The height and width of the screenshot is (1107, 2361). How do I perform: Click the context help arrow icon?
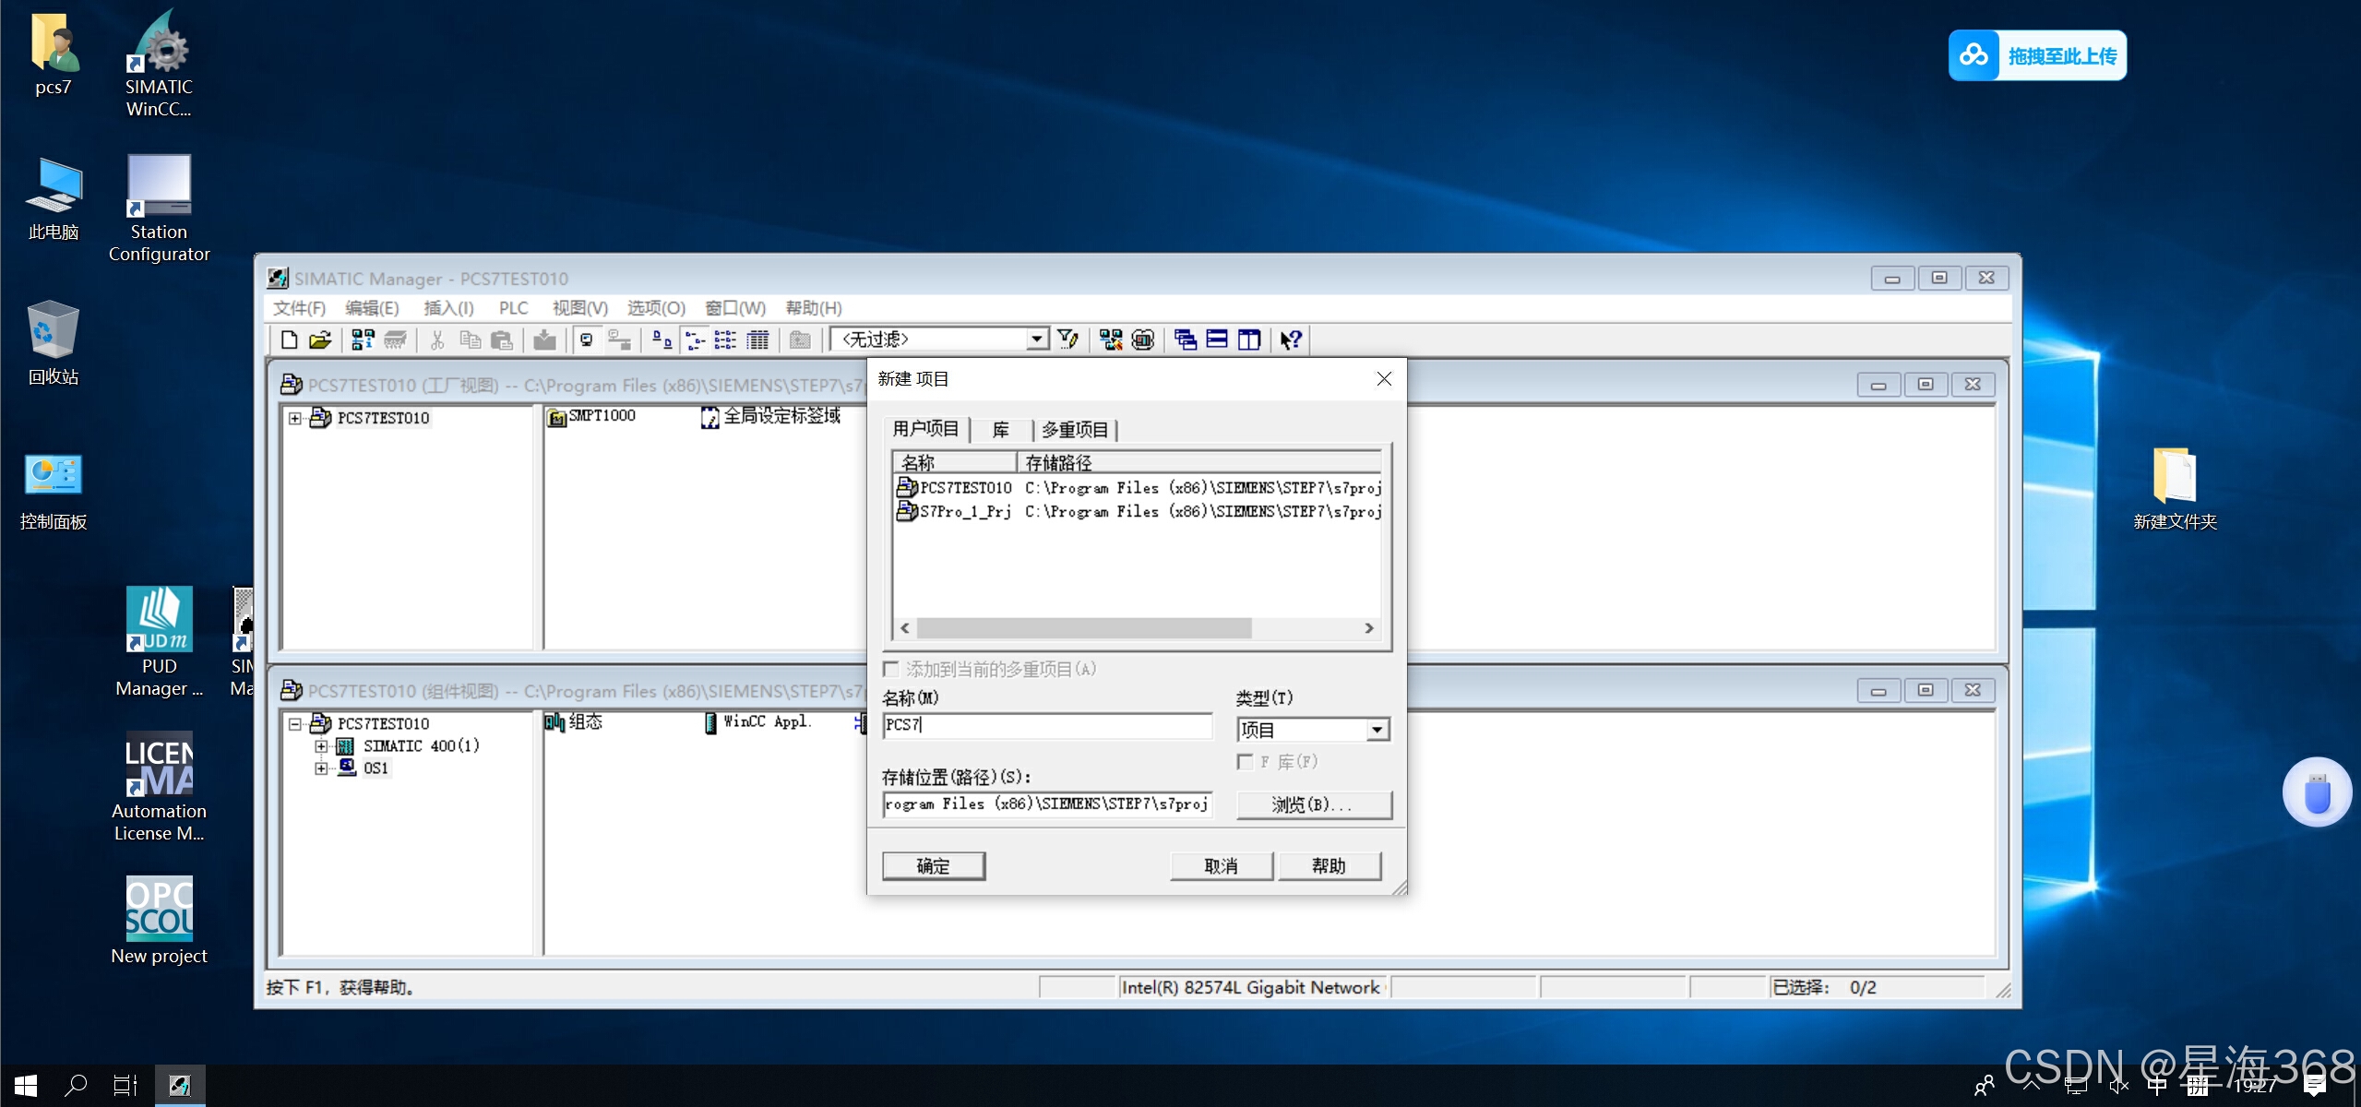1290,340
